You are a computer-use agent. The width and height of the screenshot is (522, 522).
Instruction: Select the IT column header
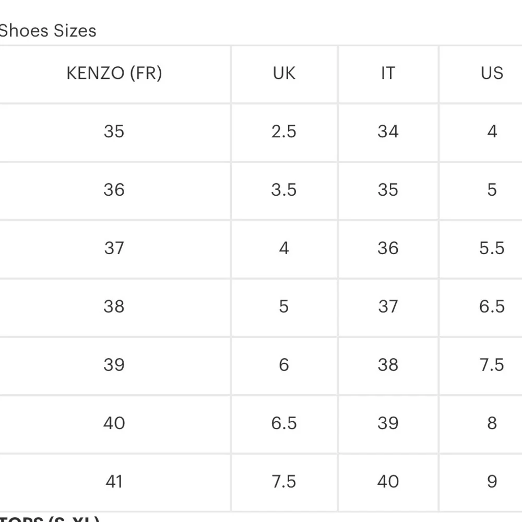click(x=388, y=73)
